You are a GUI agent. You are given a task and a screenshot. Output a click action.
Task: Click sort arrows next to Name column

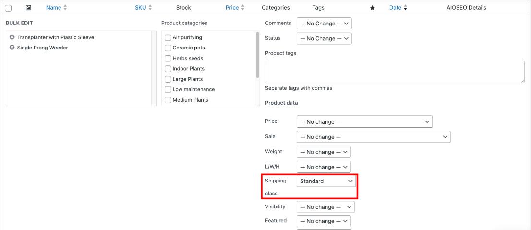[x=65, y=8]
